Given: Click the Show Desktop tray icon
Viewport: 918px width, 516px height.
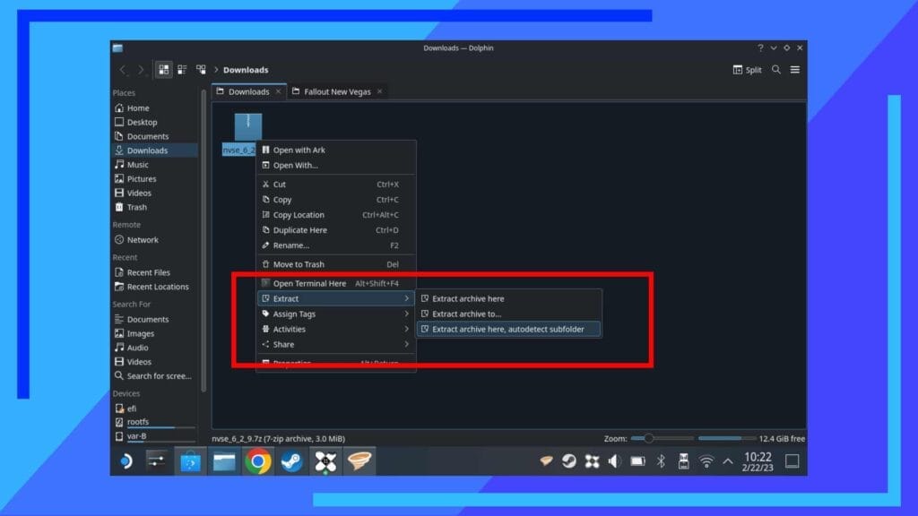Looking at the screenshot, I should [792, 461].
